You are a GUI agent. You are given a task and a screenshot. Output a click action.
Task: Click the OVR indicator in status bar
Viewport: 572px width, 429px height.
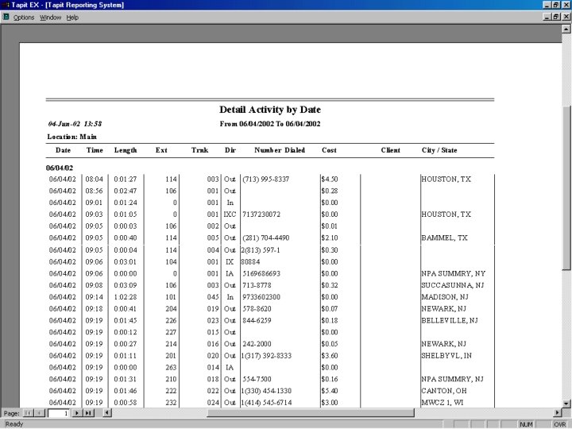pyautogui.click(x=560, y=424)
